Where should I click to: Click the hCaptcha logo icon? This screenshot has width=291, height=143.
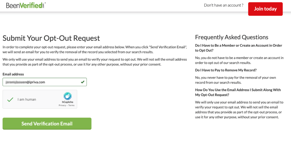(x=67, y=96)
